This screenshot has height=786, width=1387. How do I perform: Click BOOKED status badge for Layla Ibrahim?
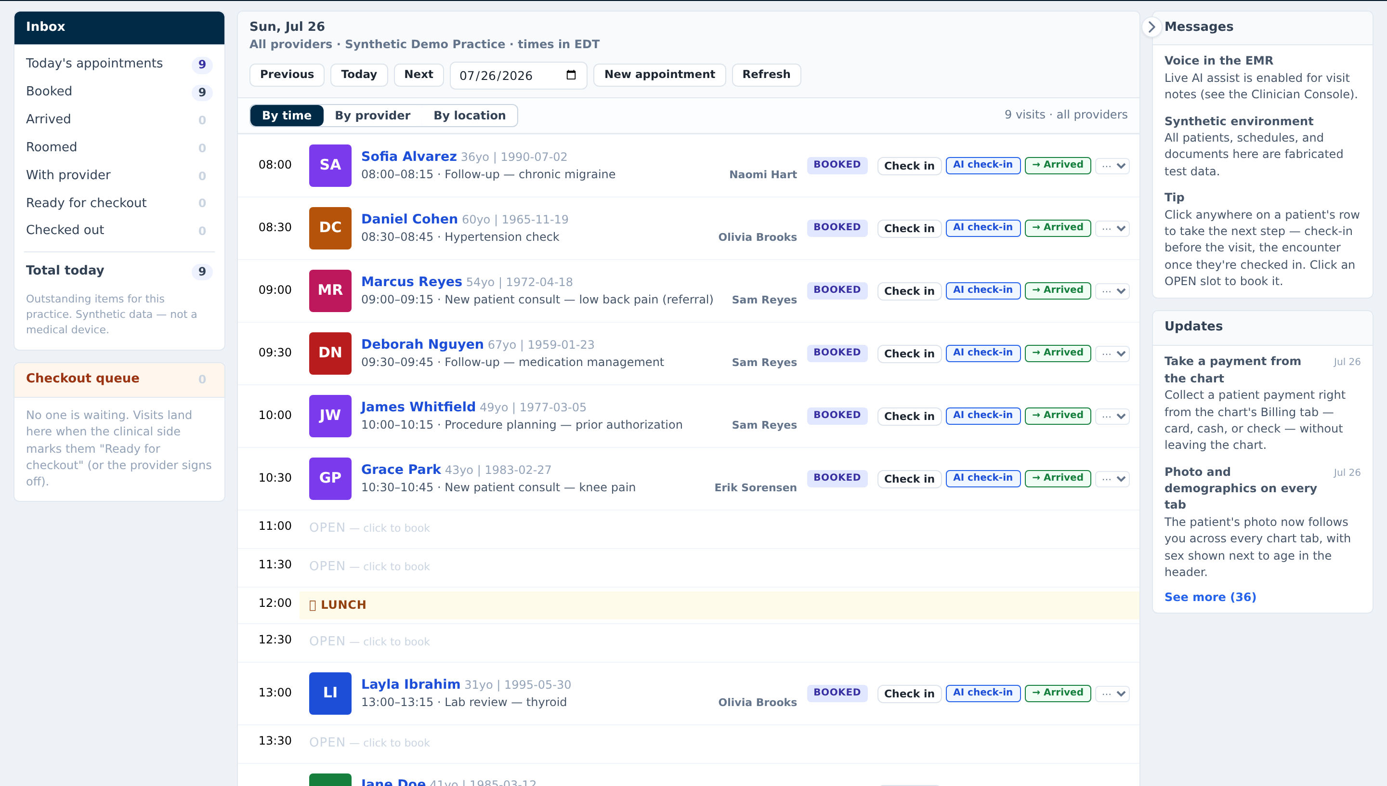[x=837, y=693]
